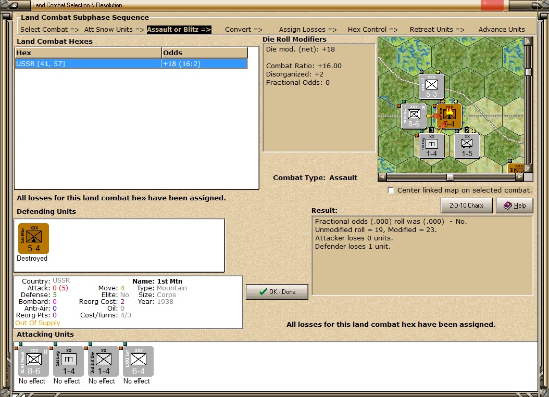Viewport: 549px width, 397px height.
Task: Click the Odds column header
Action: pyautogui.click(x=205, y=53)
